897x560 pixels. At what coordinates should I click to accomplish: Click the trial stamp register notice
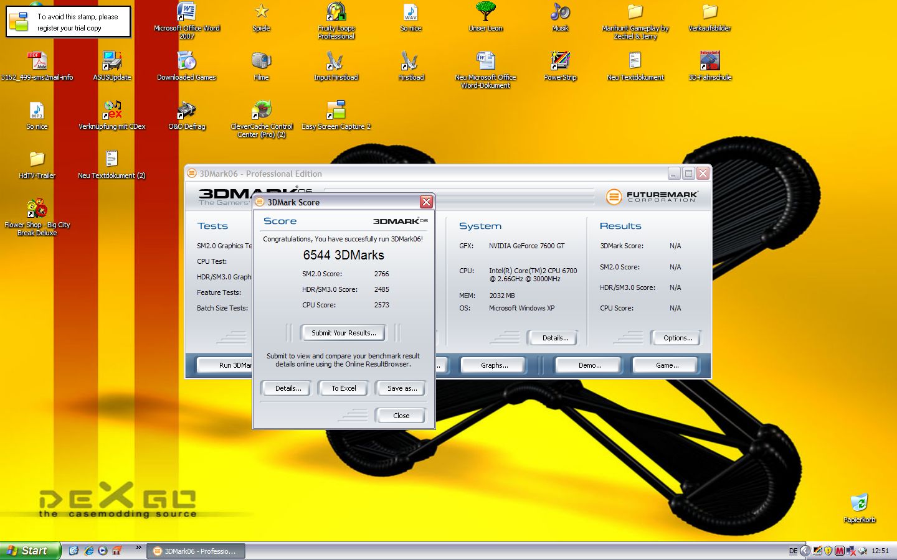click(69, 22)
